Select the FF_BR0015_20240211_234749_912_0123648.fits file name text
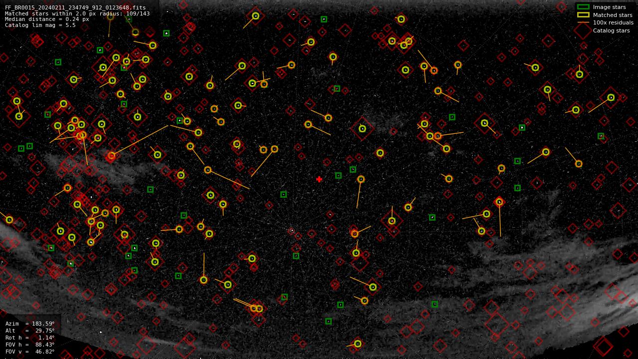The image size is (638, 359). (x=75, y=7)
